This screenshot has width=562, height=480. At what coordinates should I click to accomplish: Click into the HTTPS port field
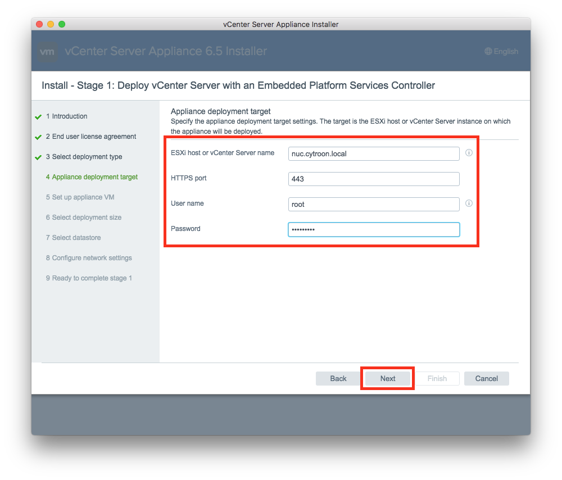374,179
